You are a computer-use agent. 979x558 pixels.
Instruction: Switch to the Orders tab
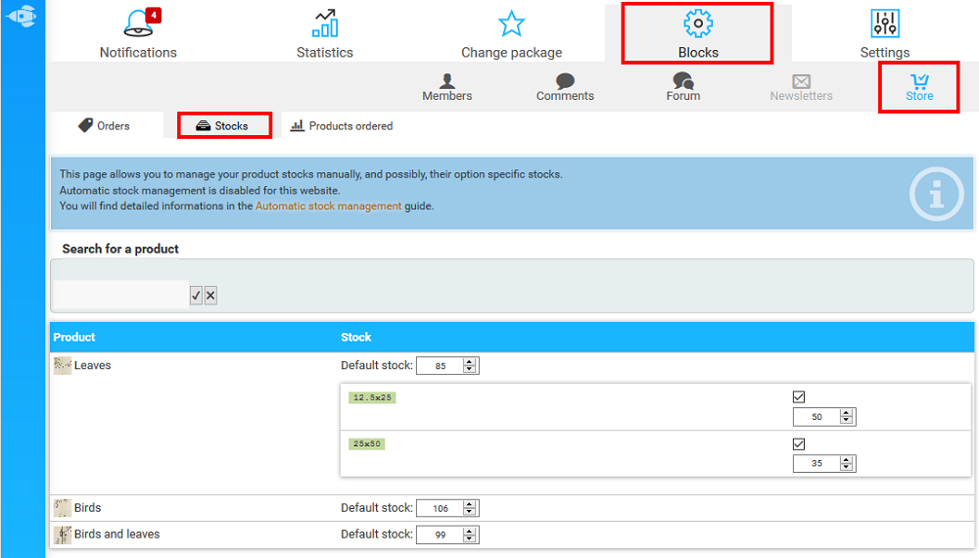point(105,125)
